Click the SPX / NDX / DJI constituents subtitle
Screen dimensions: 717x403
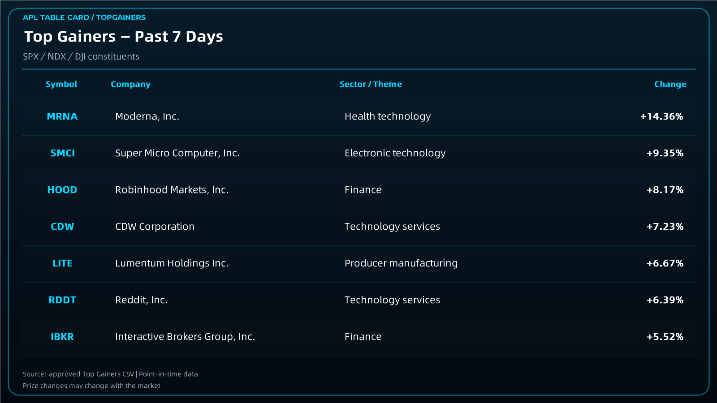(81, 57)
